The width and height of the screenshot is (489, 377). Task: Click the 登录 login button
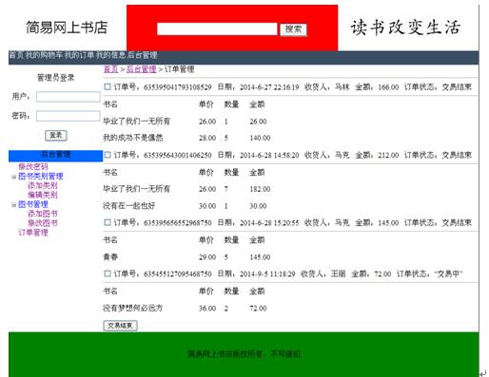pyautogui.click(x=56, y=136)
